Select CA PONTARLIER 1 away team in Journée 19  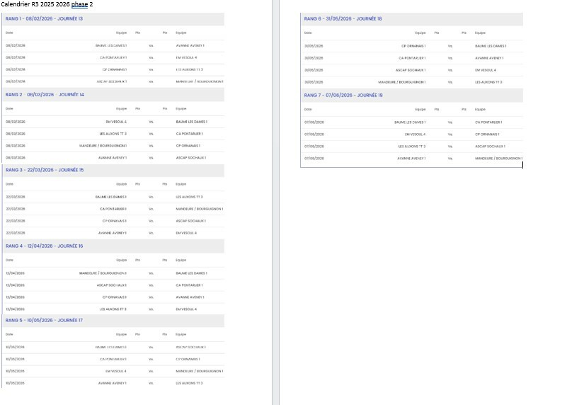488,122
